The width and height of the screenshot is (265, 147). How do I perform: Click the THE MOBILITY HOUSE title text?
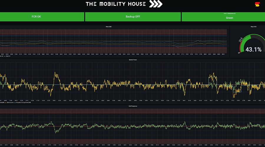tap(116, 4)
